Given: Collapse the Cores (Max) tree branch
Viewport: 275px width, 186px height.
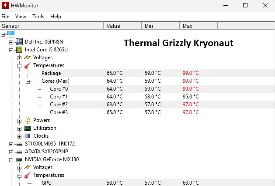Looking at the screenshot, I should (x=28, y=81).
